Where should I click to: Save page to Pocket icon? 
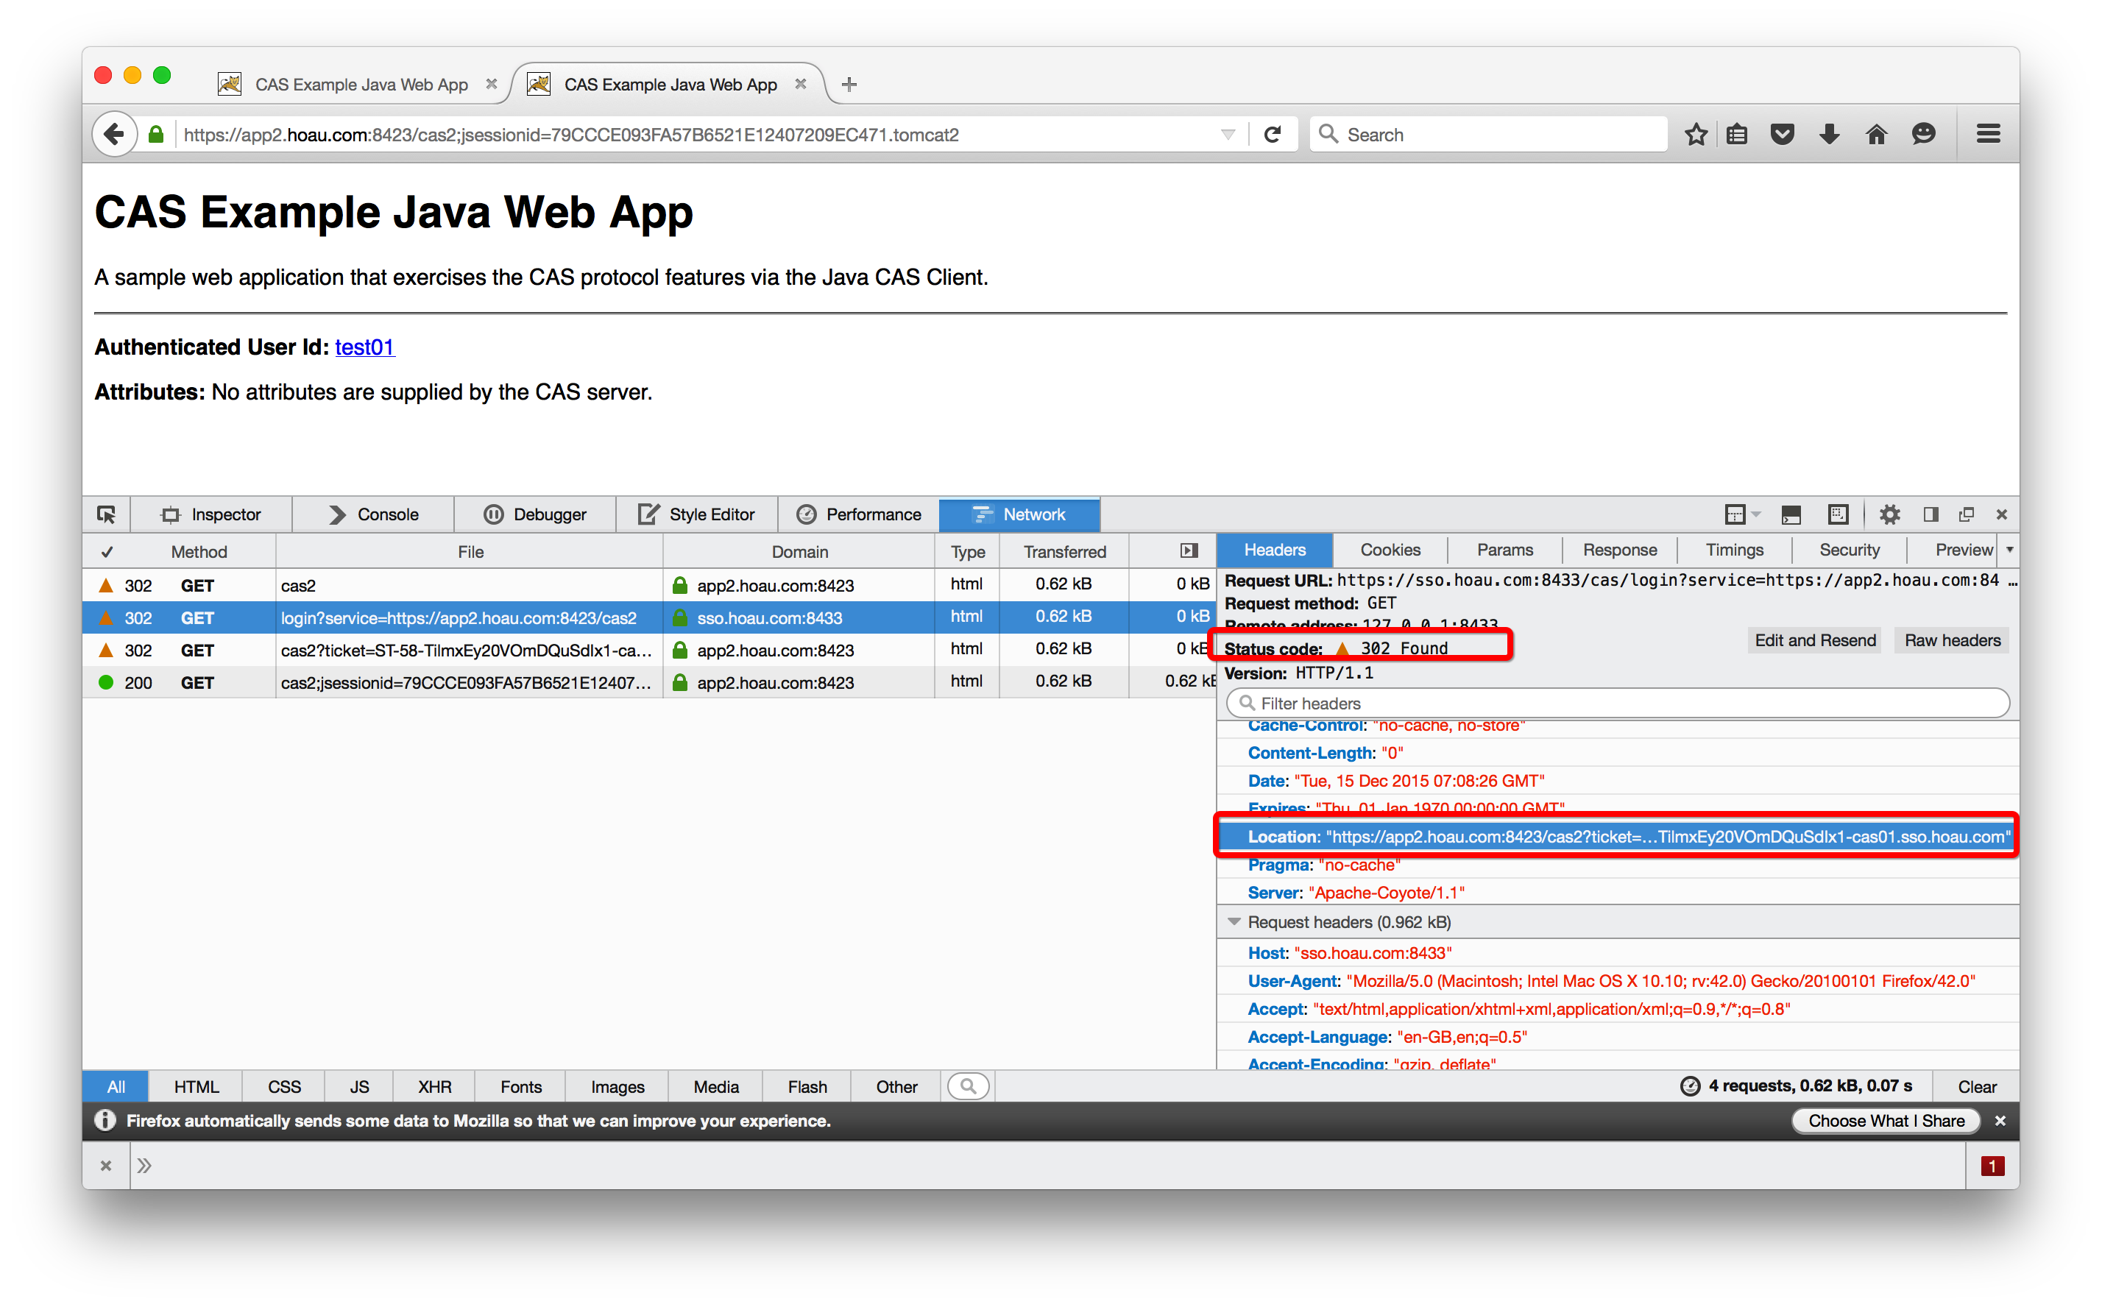point(1782,134)
